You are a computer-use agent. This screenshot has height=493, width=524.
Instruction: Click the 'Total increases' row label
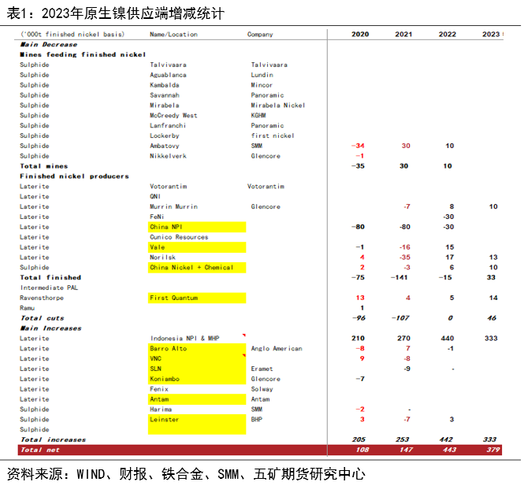click(53, 439)
